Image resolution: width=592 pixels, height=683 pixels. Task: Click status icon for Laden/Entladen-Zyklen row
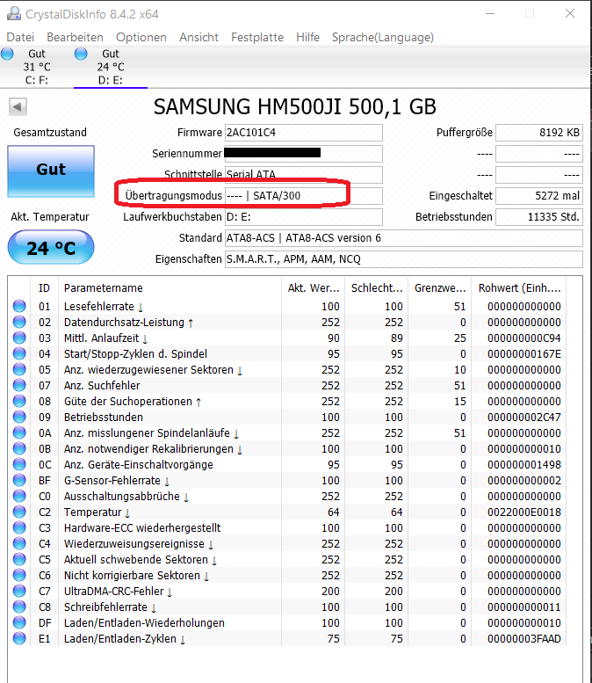click(19, 638)
